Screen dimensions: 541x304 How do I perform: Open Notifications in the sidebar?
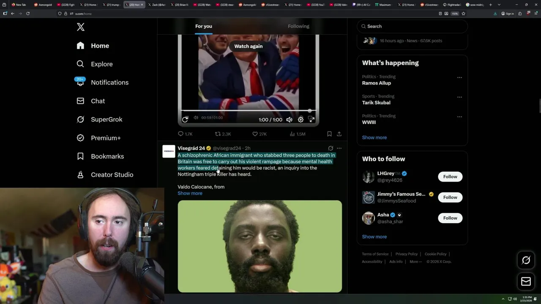point(102,82)
